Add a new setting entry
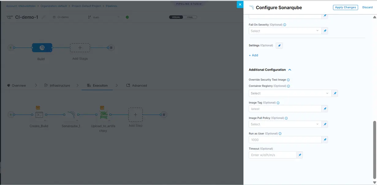The width and height of the screenshot is (377, 185). click(x=254, y=55)
